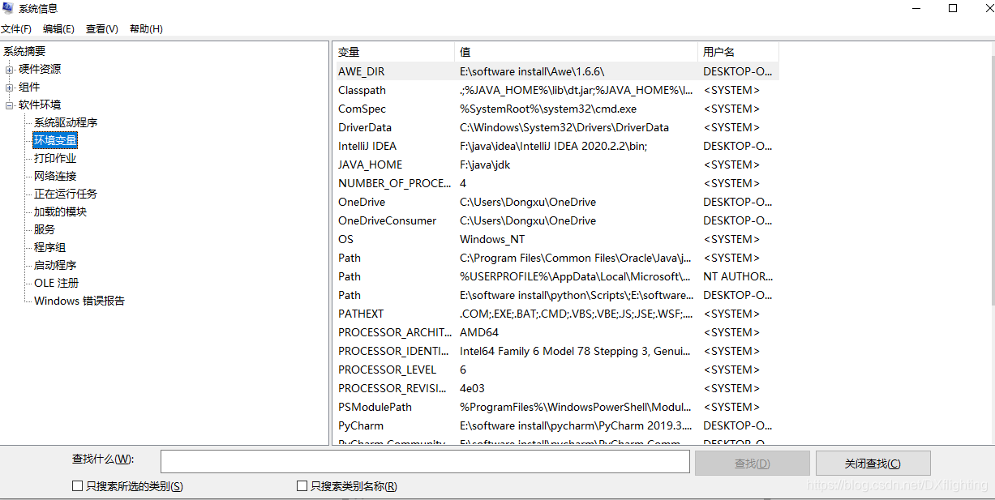Click value AMD64
The height and width of the screenshot is (500, 995).
pos(479,332)
